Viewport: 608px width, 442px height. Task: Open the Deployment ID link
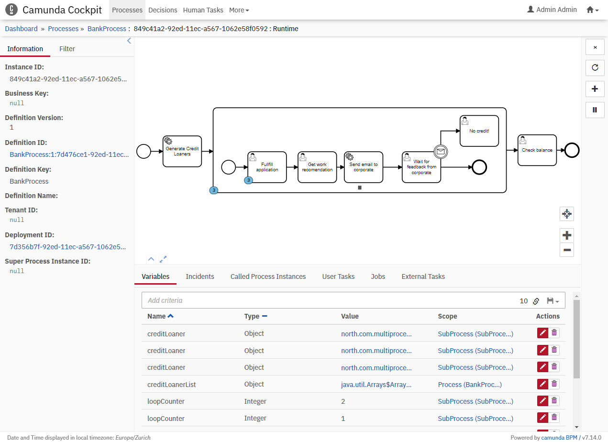pos(68,247)
